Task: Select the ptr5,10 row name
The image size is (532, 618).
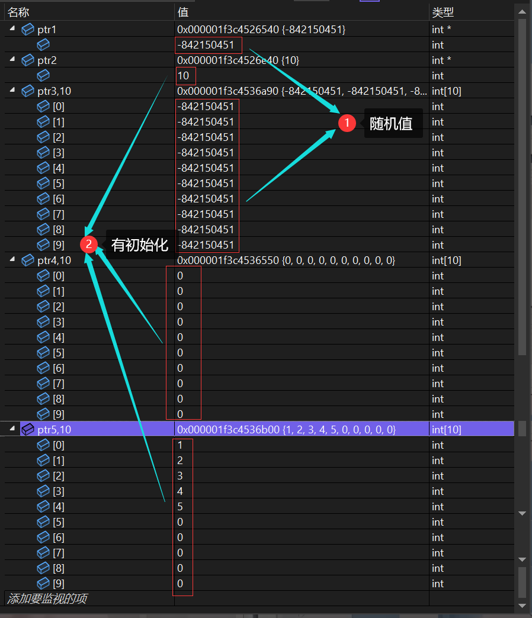Action: pos(54,429)
